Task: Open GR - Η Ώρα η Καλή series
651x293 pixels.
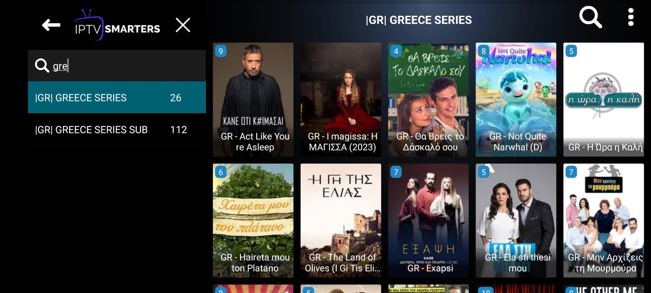Action: click(604, 100)
